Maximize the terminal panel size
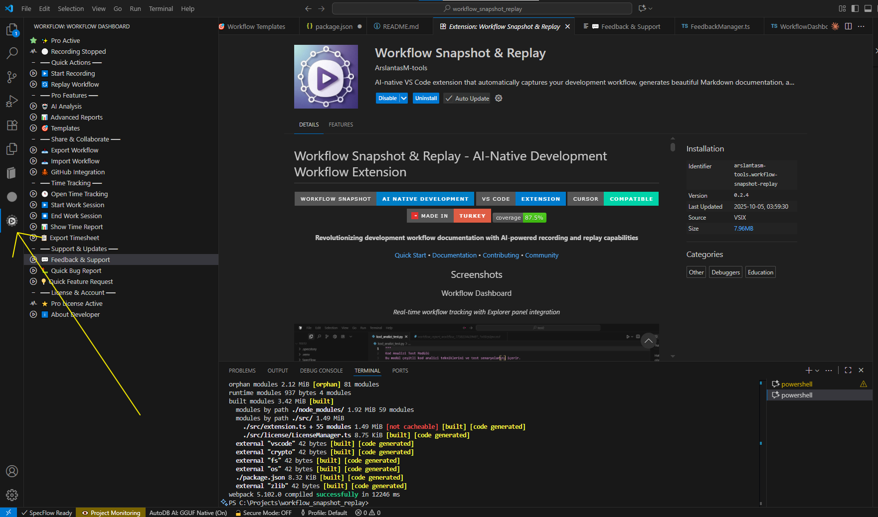 tap(848, 370)
